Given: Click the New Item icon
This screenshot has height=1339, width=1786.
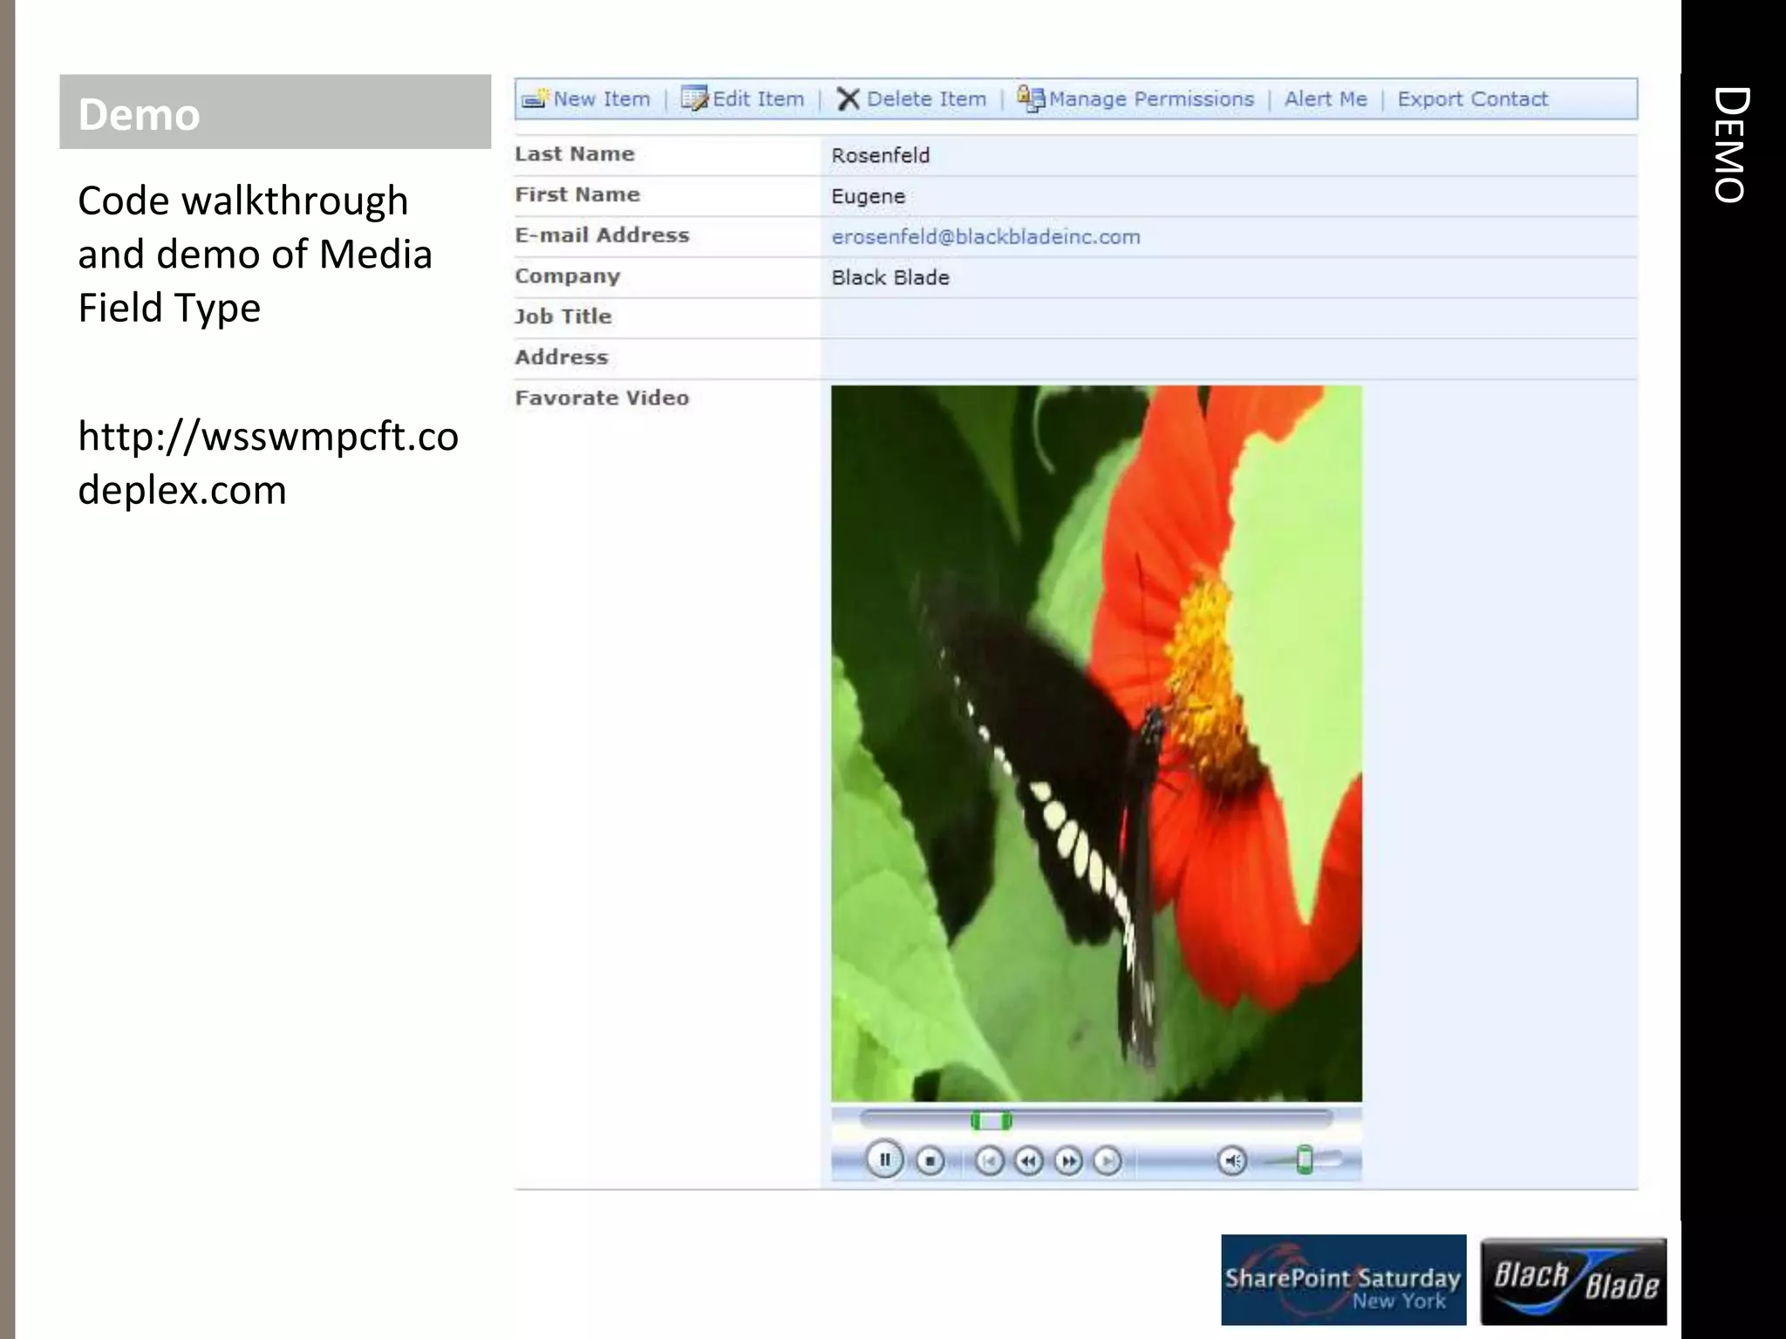Looking at the screenshot, I should pos(535,99).
